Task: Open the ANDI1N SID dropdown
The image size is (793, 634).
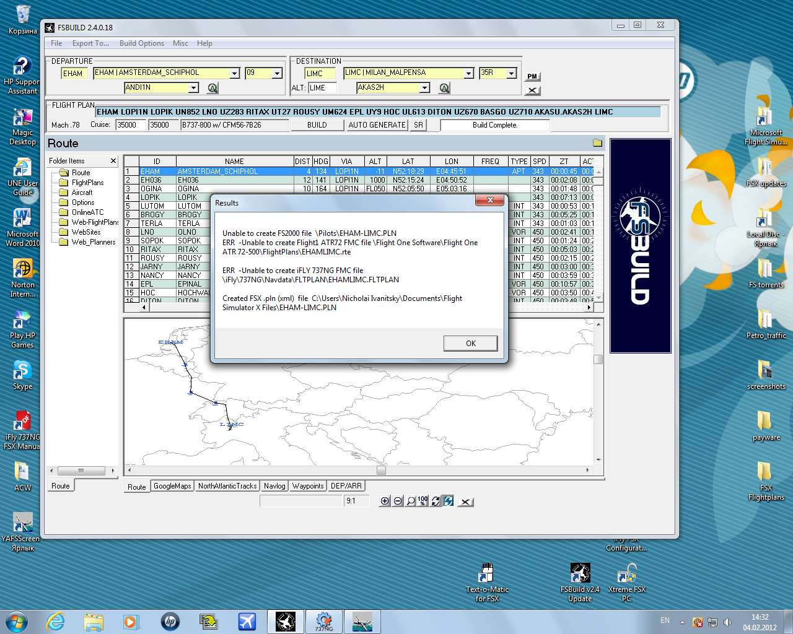Action: tap(193, 88)
